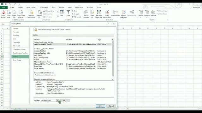Switch to the DEVELOPER tab

coord(79,8)
